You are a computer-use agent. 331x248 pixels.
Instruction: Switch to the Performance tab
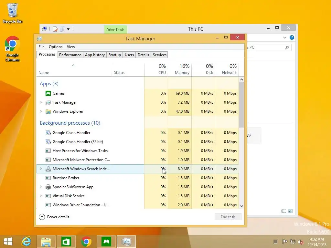click(x=70, y=55)
